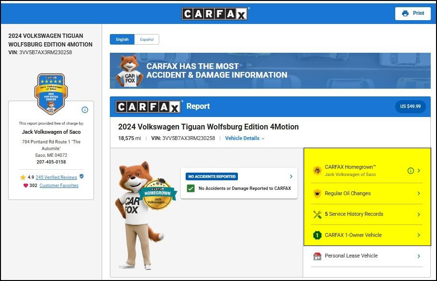The image size is (437, 281).
Task: Click the gold star rating icon
Action: pyautogui.click(x=23, y=177)
